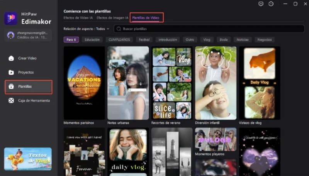Click the Proyectos folder icon

11,73
